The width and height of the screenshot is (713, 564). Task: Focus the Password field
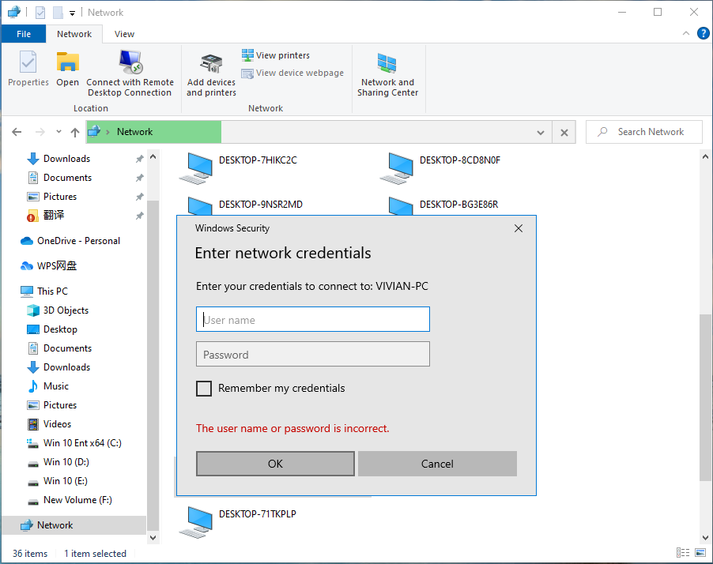pyautogui.click(x=313, y=355)
